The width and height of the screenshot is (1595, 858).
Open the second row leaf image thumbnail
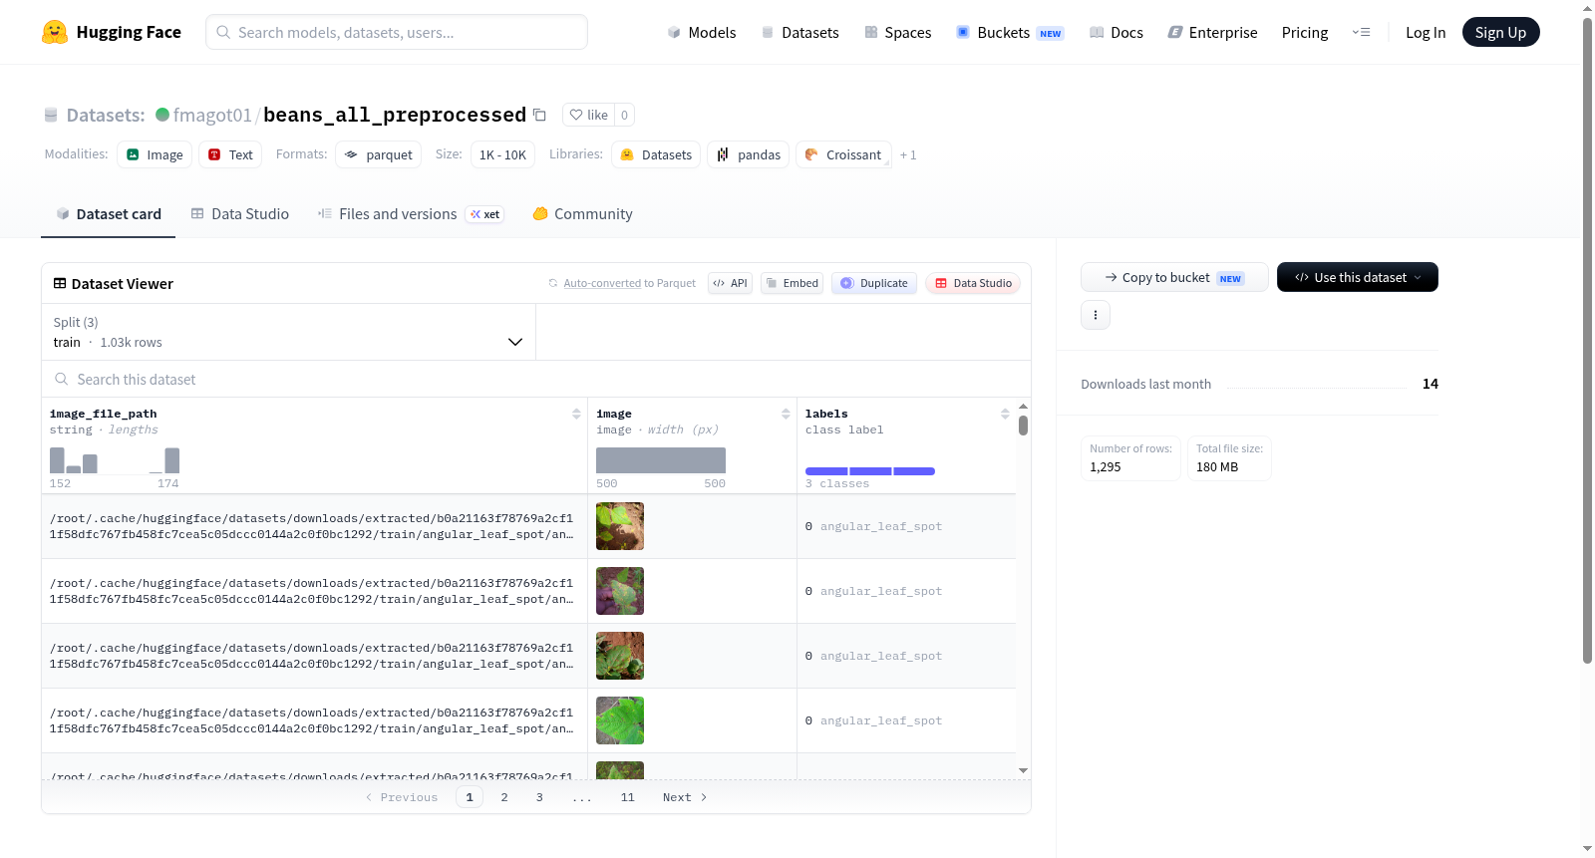[620, 591]
